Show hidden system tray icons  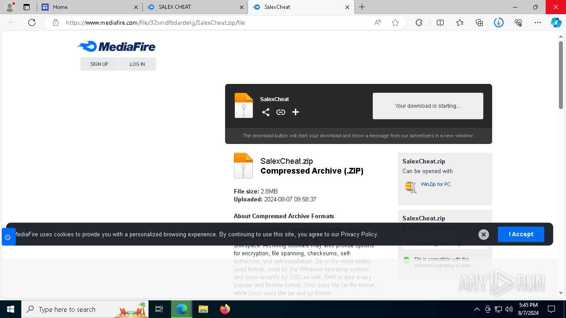click(477, 309)
